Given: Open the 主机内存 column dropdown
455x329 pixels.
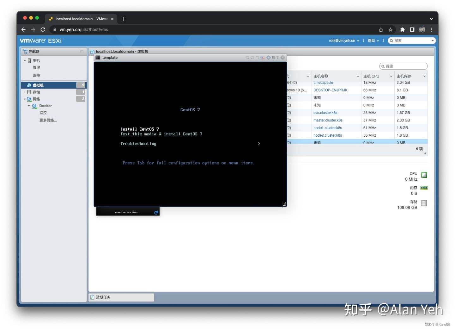Looking at the screenshot, I should click(424, 76).
